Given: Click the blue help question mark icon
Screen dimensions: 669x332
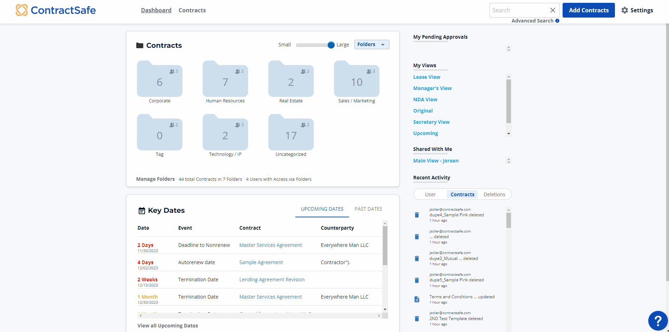Looking at the screenshot, I should (657, 320).
